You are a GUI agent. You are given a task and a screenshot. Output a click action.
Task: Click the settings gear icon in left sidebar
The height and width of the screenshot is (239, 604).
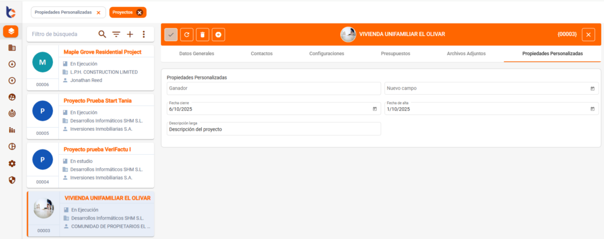pyautogui.click(x=12, y=163)
